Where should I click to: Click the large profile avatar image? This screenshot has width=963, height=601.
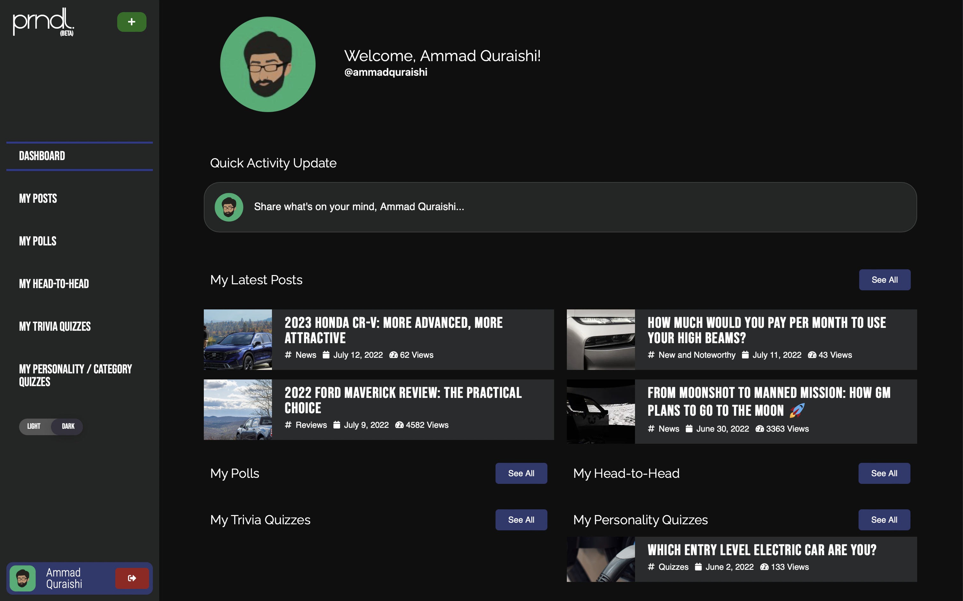click(267, 64)
